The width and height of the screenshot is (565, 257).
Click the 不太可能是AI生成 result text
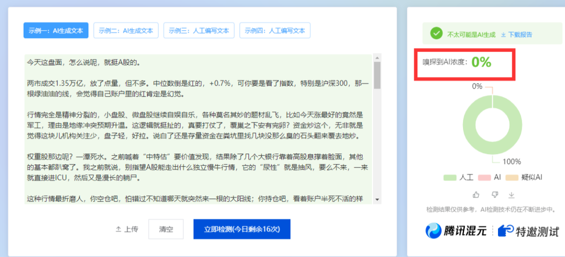(x=471, y=34)
